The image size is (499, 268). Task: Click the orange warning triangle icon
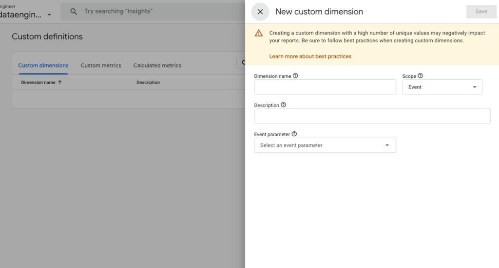pos(259,33)
